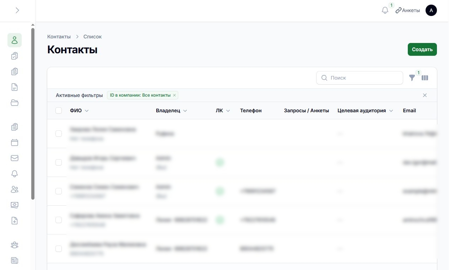Remove the 'ID в компании: Все контакты' filter chip
This screenshot has width=449, height=270.
coord(174,95)
